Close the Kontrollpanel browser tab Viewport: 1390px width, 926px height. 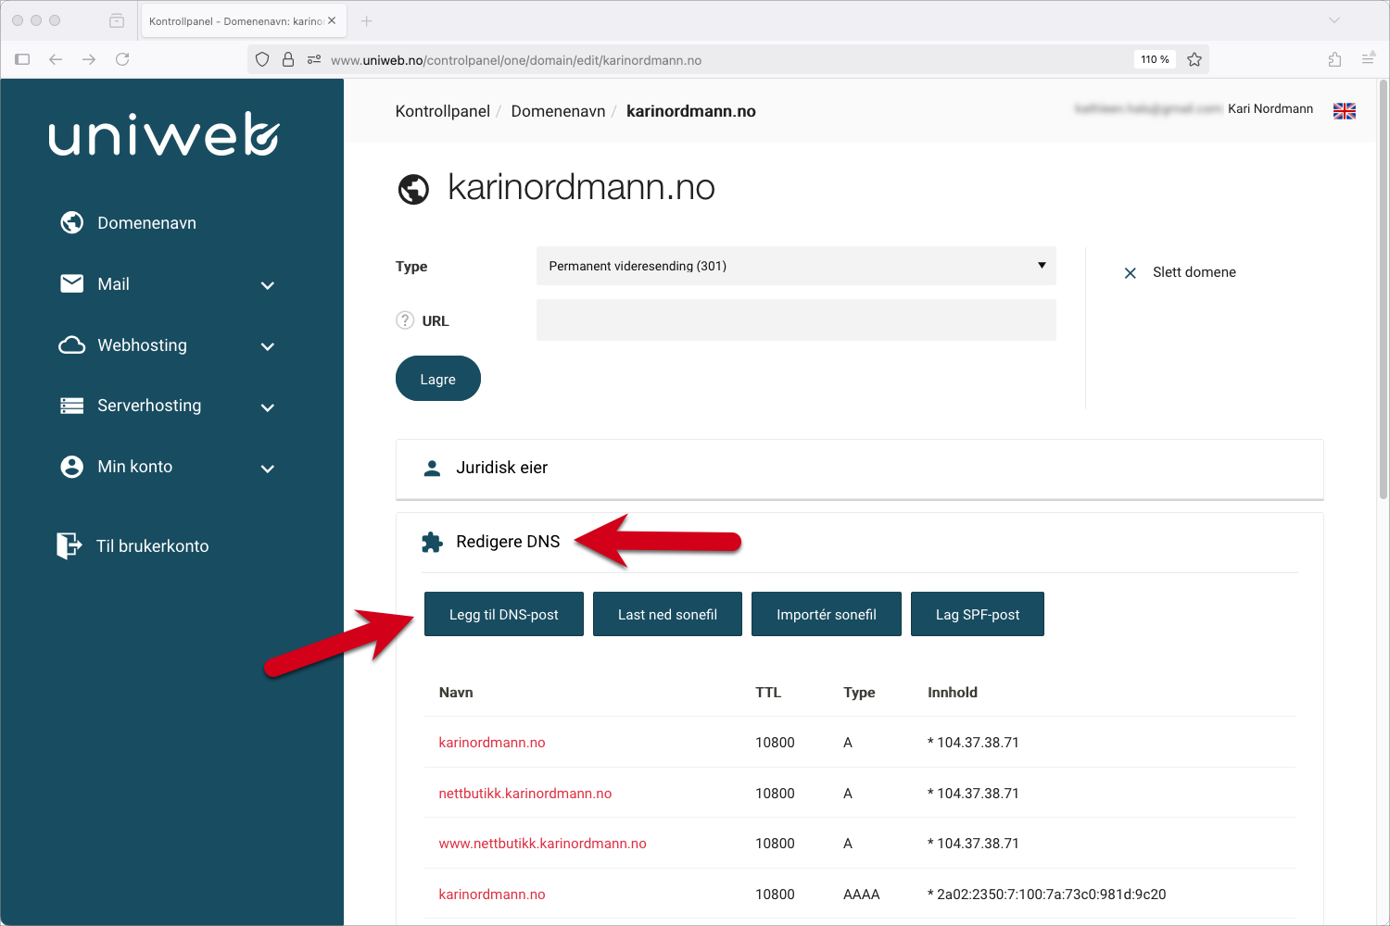coord(332,20)
